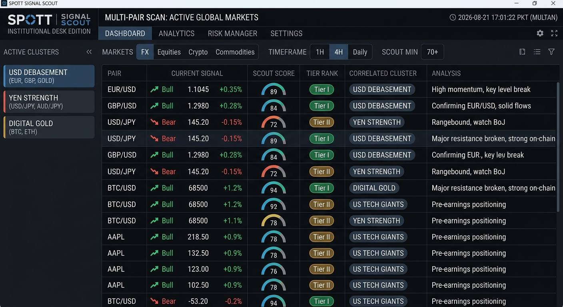Click the bear arrow in the USD/JPY Tier I row
Image resolution: width=563 pixels, height=307 pixels.
[154, 139]
